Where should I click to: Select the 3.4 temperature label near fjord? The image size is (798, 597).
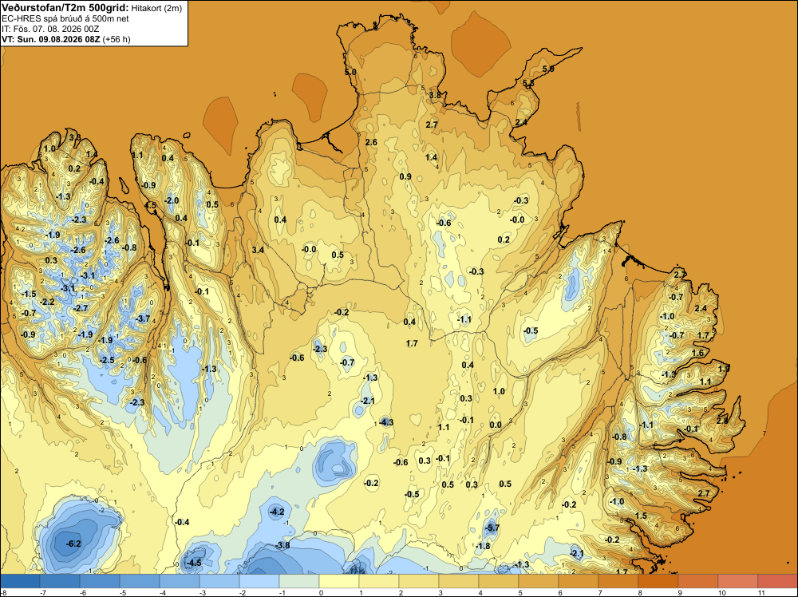tap(258, 250)
